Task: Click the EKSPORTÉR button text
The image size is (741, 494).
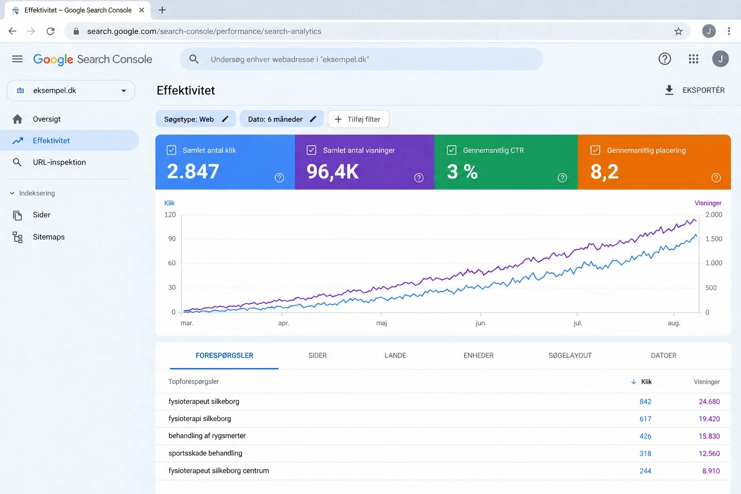Action: click(703, 90)
